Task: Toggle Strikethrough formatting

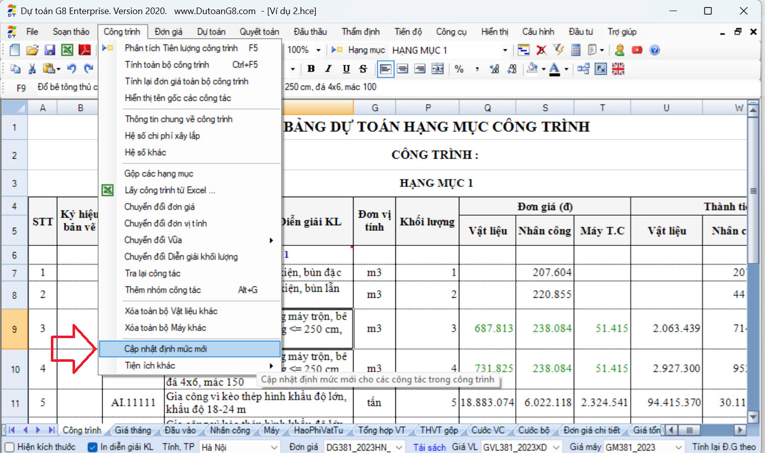Action: [363, 69]
